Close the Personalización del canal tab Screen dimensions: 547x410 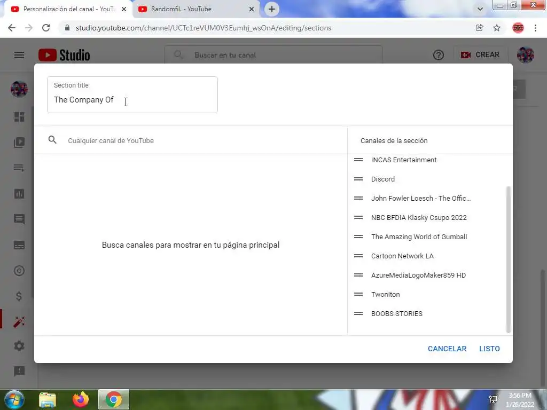124,9
